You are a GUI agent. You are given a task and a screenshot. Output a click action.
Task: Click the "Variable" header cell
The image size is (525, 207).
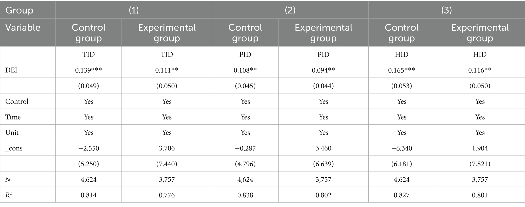pyautogui.click(x=23, y=27)
